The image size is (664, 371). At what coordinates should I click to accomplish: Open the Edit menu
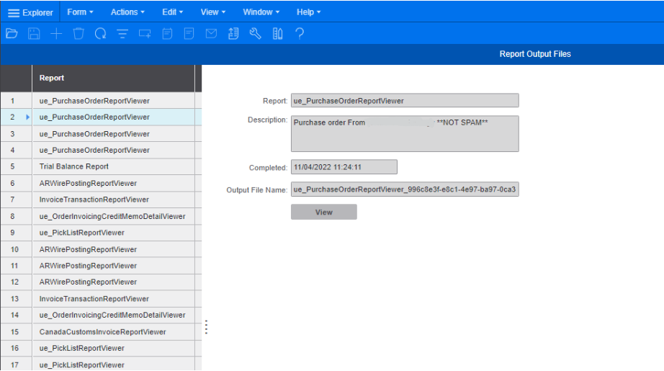pyautogui.click(x=172, y=12)
